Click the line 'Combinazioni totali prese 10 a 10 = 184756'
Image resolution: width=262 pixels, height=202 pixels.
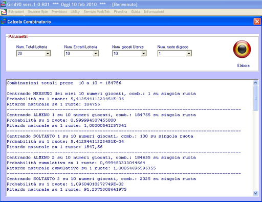coord(64,83)
